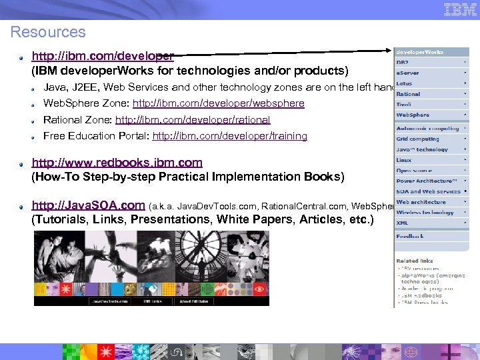The width and height of the screenshot is (480, 360).
Task: Click the two people photo in banner
Action: [x=59, y=257]
